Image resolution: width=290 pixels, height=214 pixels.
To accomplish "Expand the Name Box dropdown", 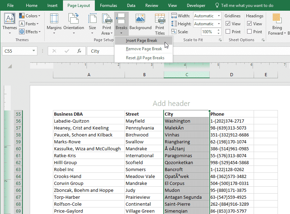I will 34,51.
